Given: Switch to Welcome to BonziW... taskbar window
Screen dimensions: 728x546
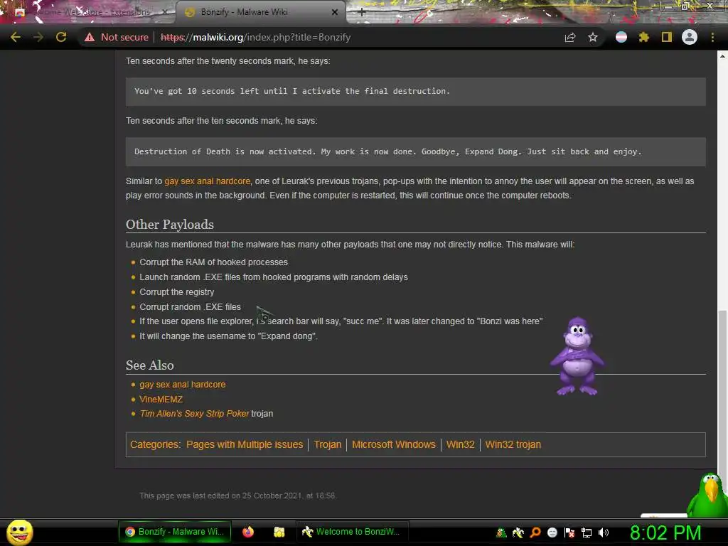Looking at the screenshot, I should tap(353, 532).
